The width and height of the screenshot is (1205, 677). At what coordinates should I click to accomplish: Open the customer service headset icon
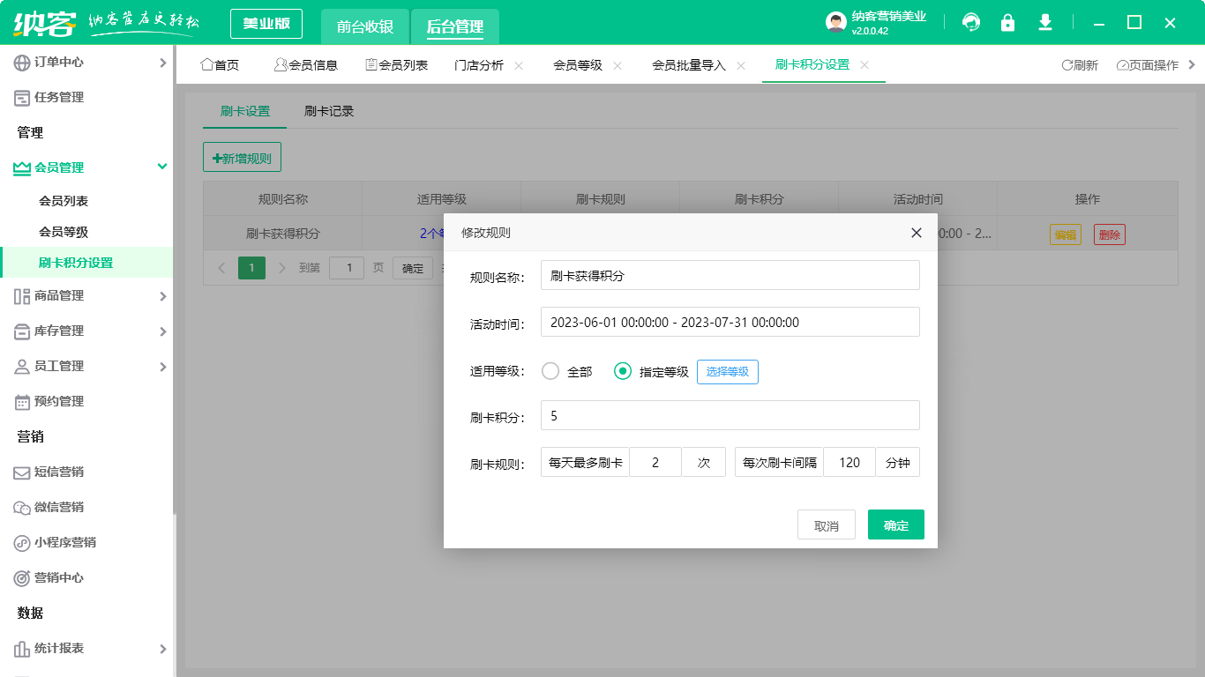tap(971, 23)
